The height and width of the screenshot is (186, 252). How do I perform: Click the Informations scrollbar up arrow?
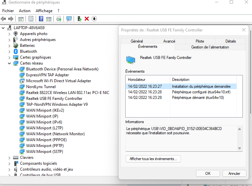point(240,129)
